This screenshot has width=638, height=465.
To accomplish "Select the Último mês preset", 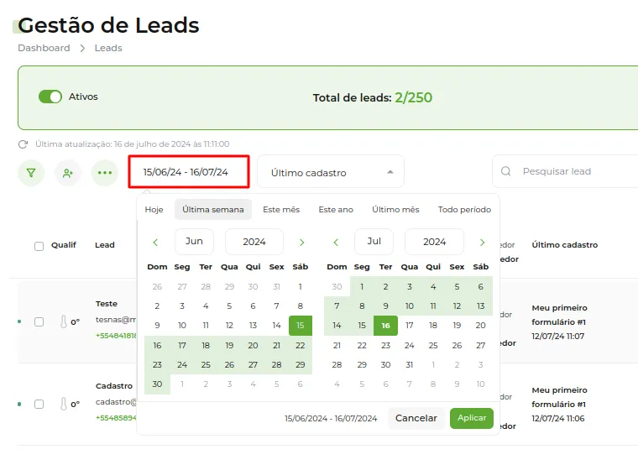I will (395, 210).
